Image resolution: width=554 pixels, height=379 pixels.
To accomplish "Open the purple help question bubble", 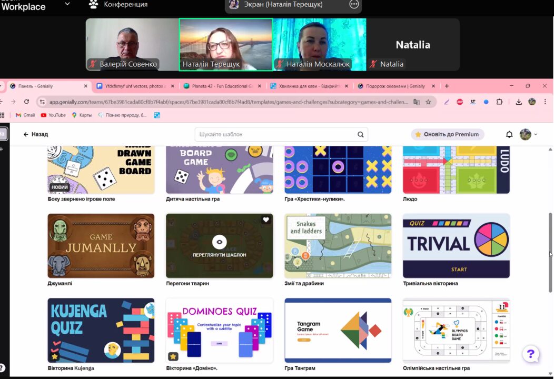I will tap(530, 354).
